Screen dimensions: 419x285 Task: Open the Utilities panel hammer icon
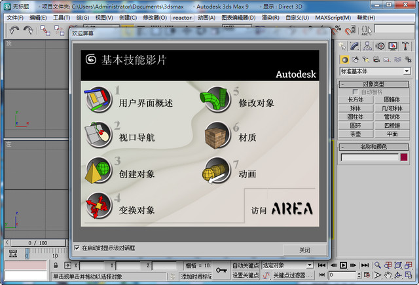pyautogui.click(x=405, y=46)
